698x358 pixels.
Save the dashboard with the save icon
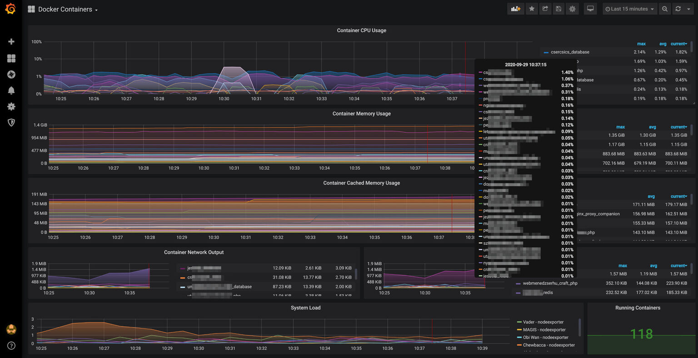pyautogui.click(x=558, y=9)
